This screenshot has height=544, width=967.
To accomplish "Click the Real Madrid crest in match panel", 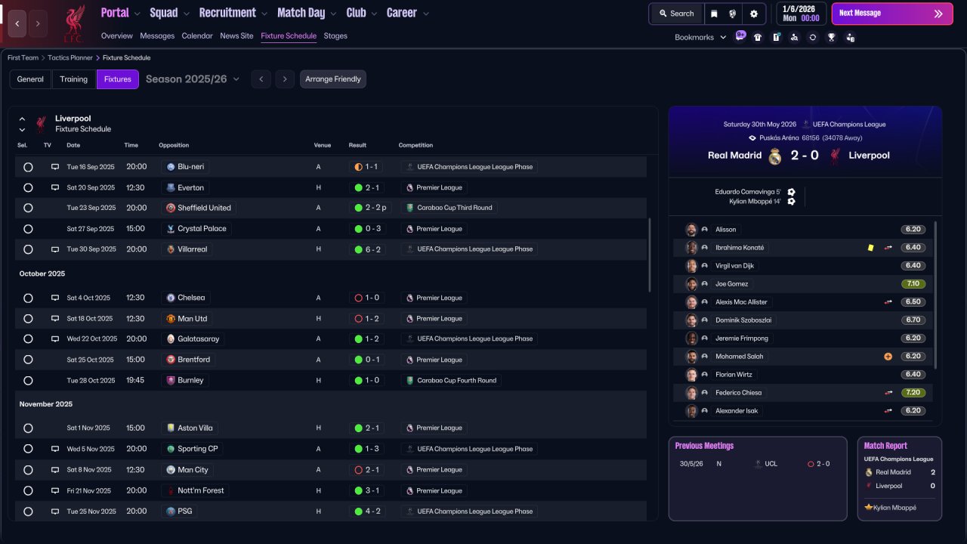I will coord(775,156).
